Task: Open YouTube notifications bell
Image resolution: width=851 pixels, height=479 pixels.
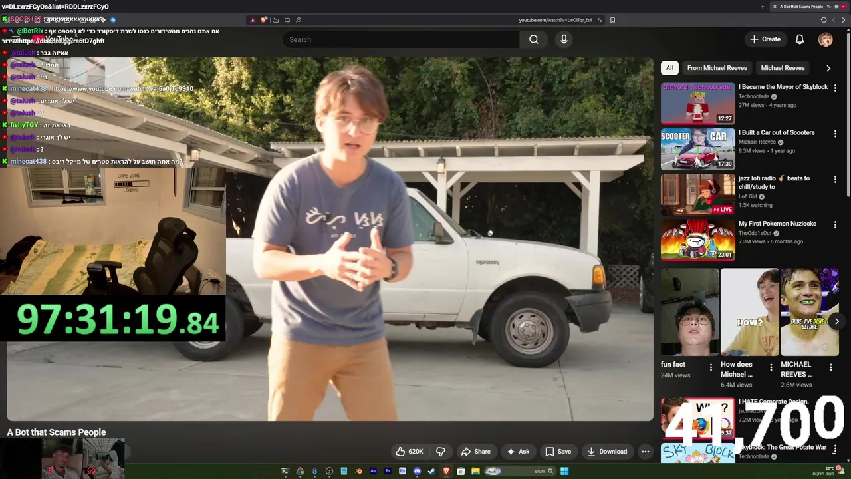Action: (x=800, y=39)
